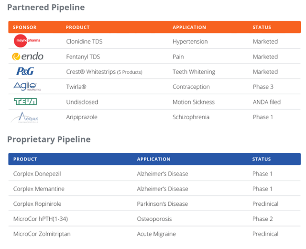Click Marketed status for Crest Whitestrips
Screen dimensions: 306x249
265,72
